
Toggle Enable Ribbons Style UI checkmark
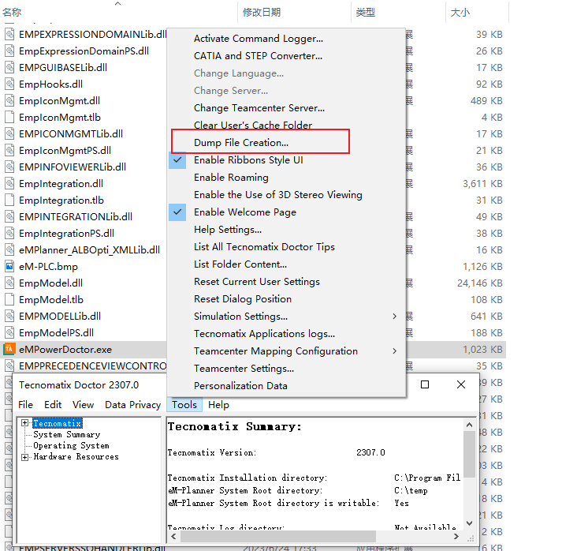click(177, 160)
